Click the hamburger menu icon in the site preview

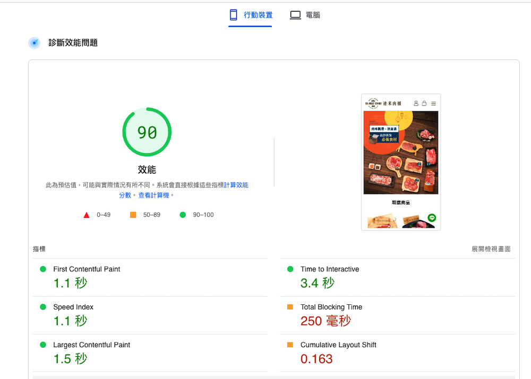[433, 103]
